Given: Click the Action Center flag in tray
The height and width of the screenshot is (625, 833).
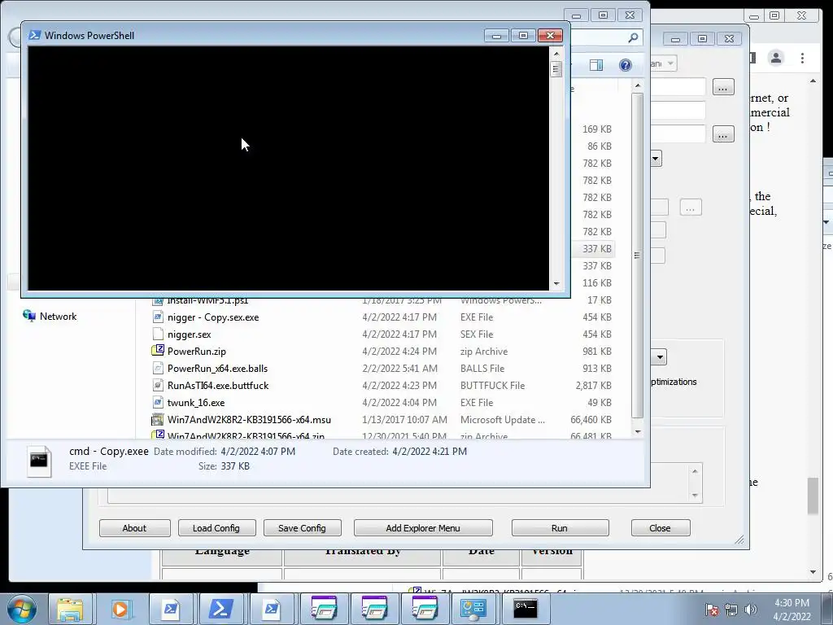Looking at the screenshot, I should (712, 610).
